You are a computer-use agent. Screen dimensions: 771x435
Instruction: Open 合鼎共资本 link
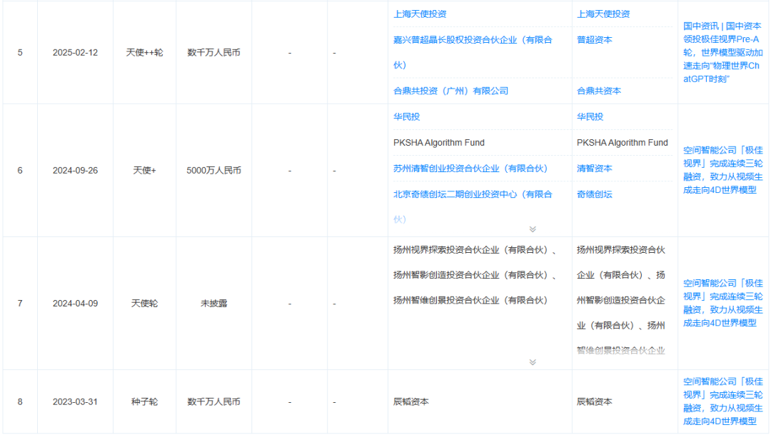[x=599, y=91]
